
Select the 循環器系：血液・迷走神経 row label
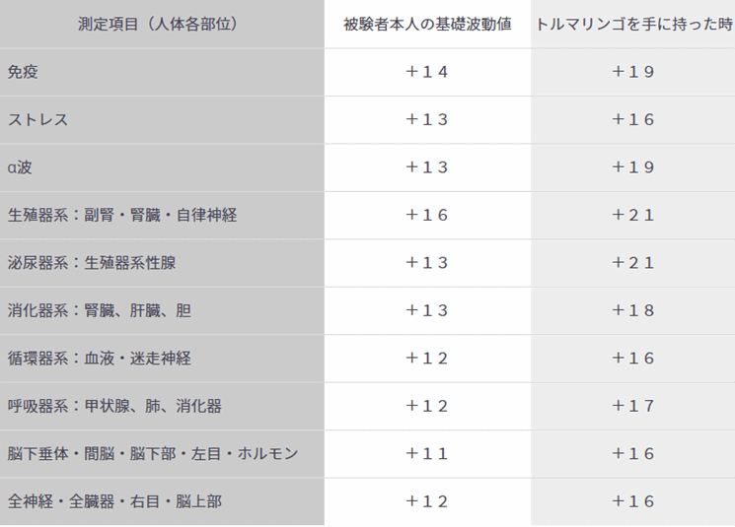pyautogui.click(x=100, y=359)
